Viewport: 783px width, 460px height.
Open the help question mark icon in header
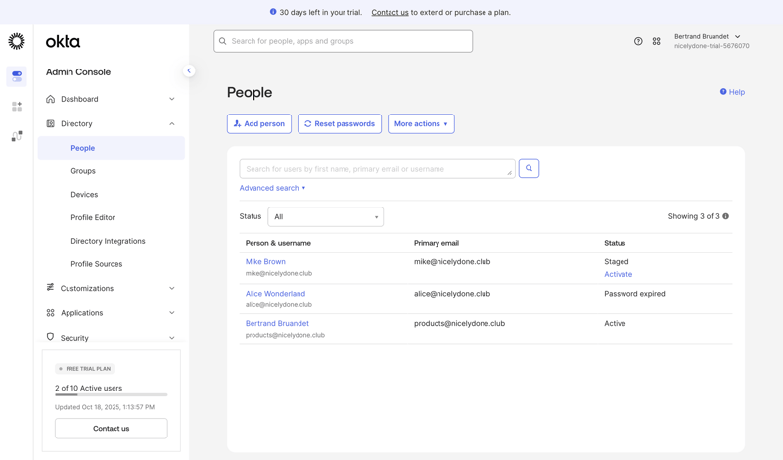638,41
